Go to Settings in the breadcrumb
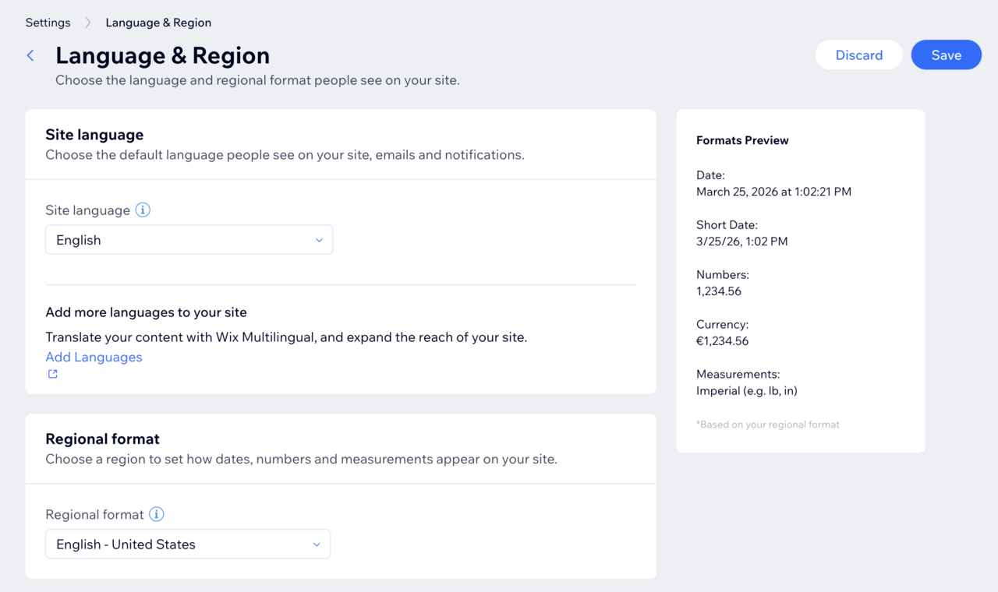998x592 pixels. [48, 23]
